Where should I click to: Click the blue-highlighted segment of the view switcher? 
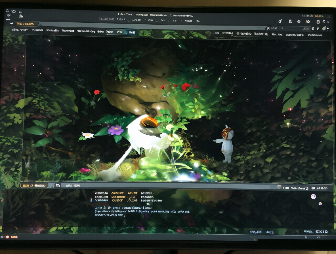pyautogui.click(x=132, y=32)
